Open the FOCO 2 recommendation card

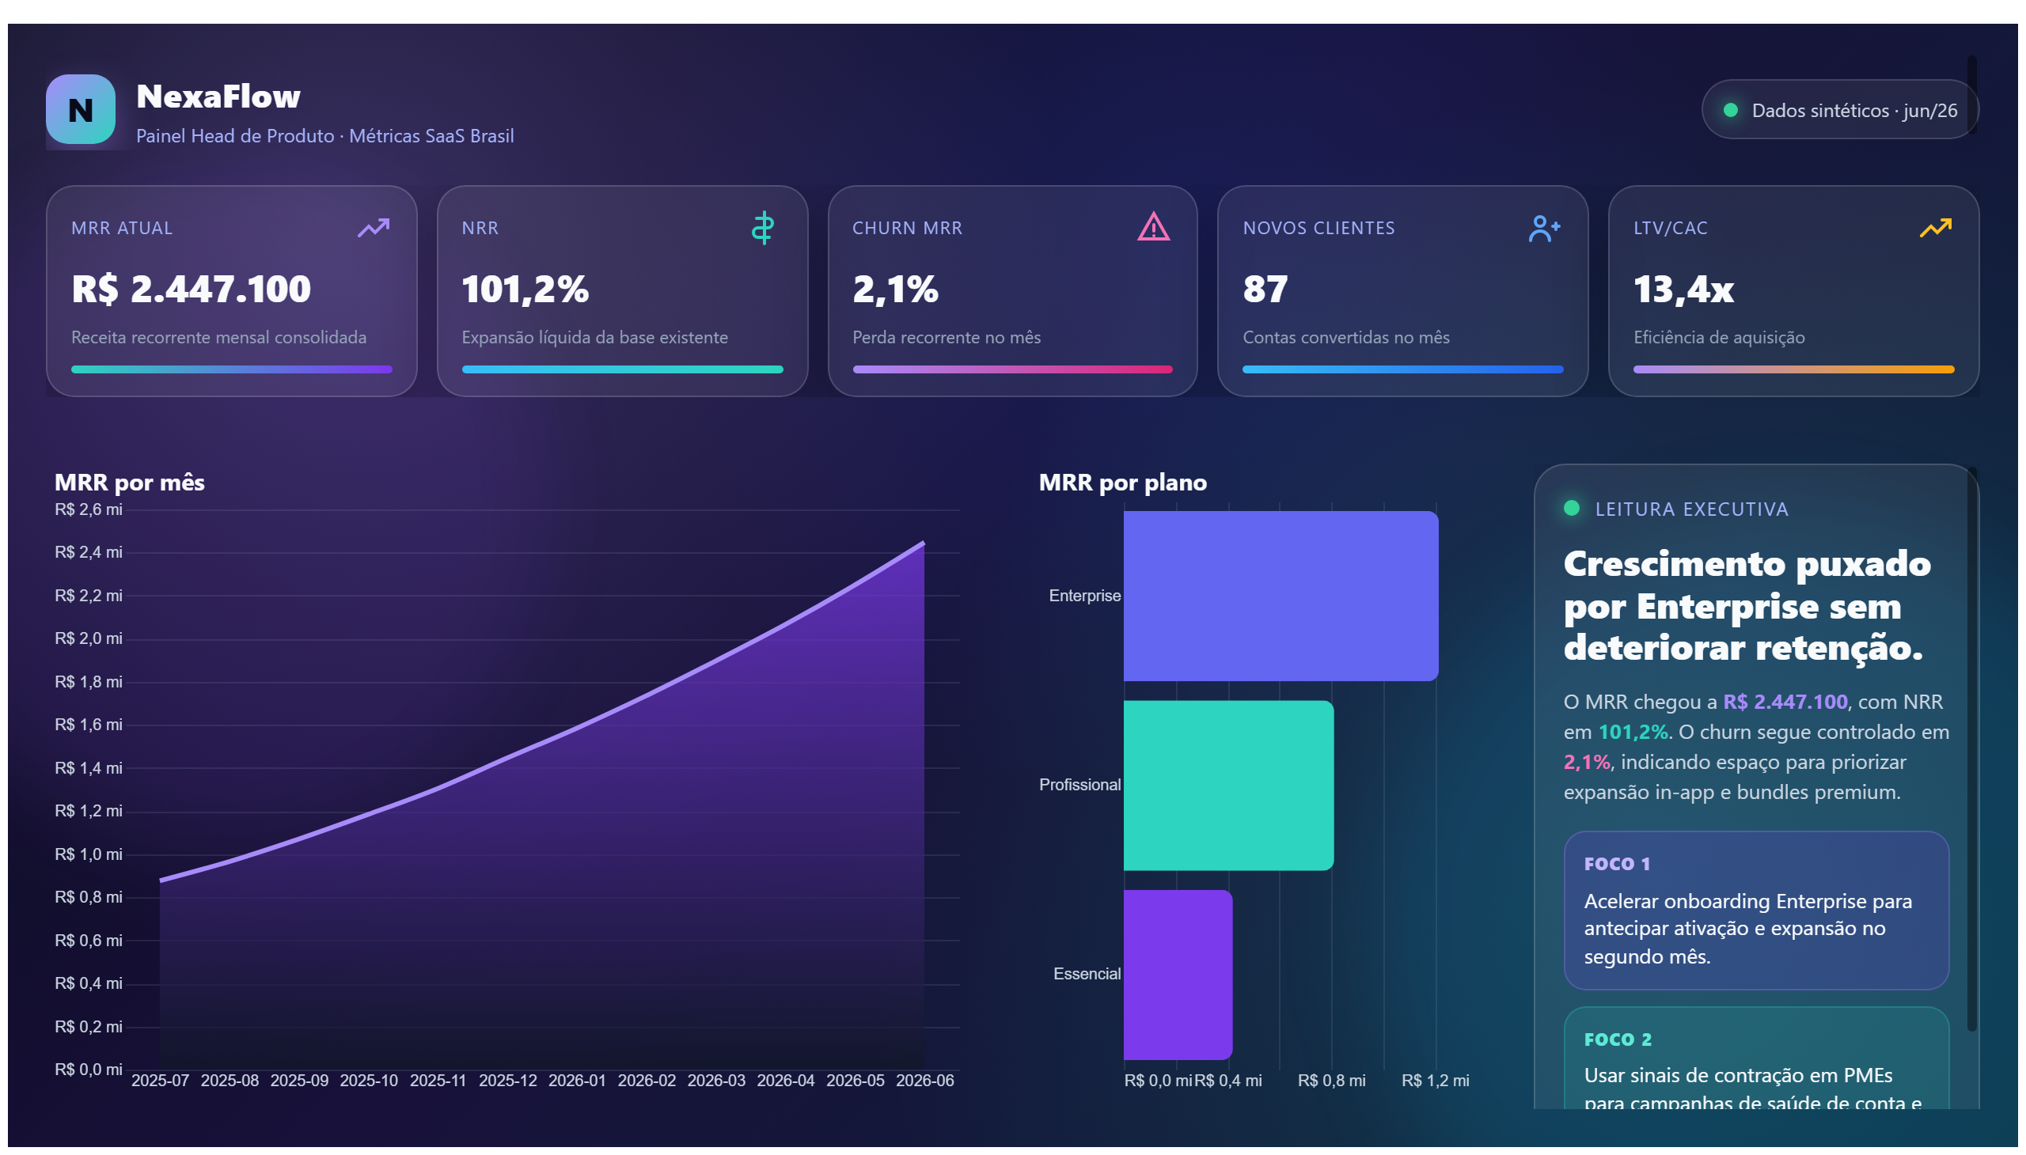pyautogui.click(x=1755, y=1058)
